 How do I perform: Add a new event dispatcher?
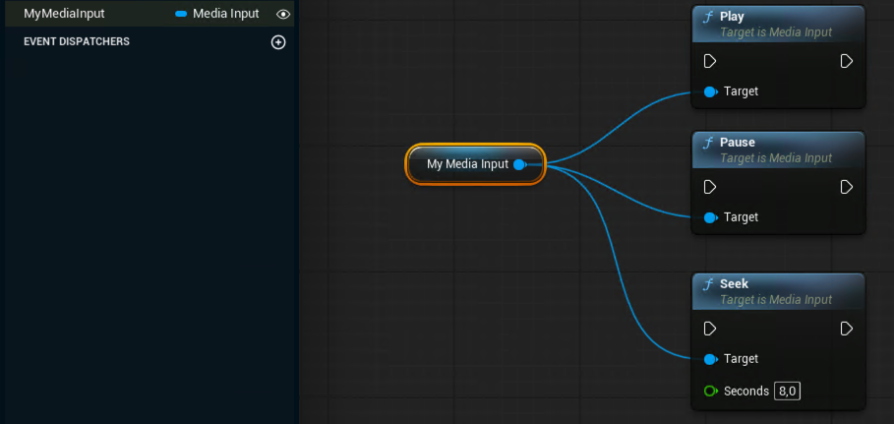(x=278, y=42)
